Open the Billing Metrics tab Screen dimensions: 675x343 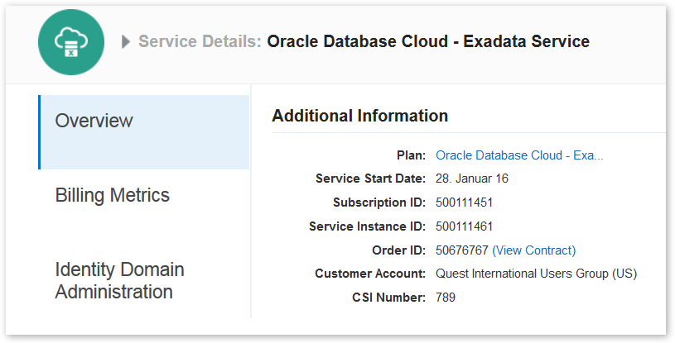click(112, 195)
